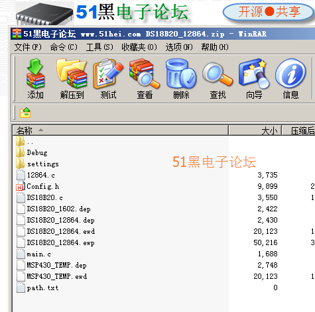The image size is (315, 312).
Task: Click the size value 2,422
Action: pos(267,209)
